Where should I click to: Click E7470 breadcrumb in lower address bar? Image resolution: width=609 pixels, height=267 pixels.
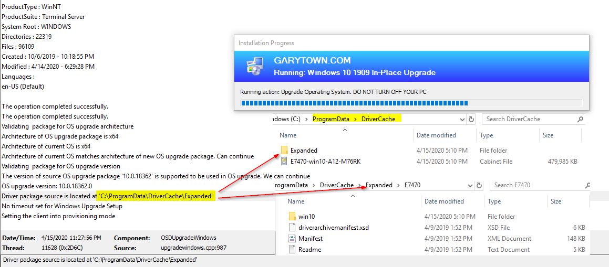[x=412, y=185]
